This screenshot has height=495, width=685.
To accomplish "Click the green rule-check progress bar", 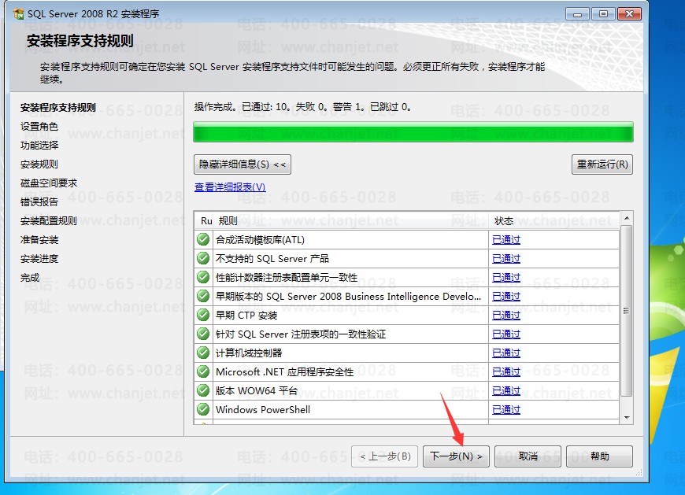I will click(x=413, y=132).
